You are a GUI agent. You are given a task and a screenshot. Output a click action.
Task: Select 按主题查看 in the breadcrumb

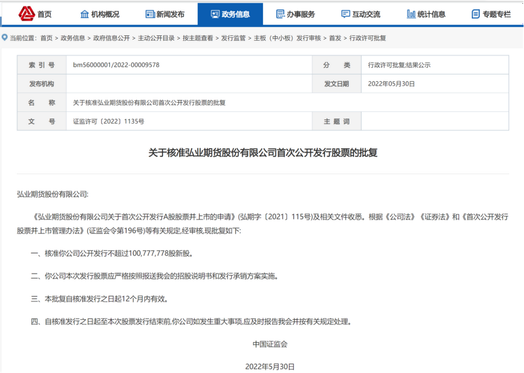(198, 38)
